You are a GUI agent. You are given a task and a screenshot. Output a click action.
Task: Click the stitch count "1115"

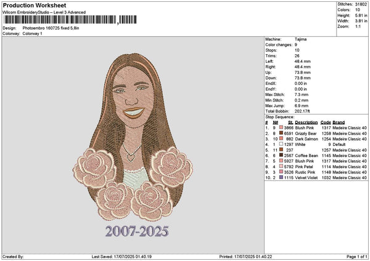pos(289,178)
